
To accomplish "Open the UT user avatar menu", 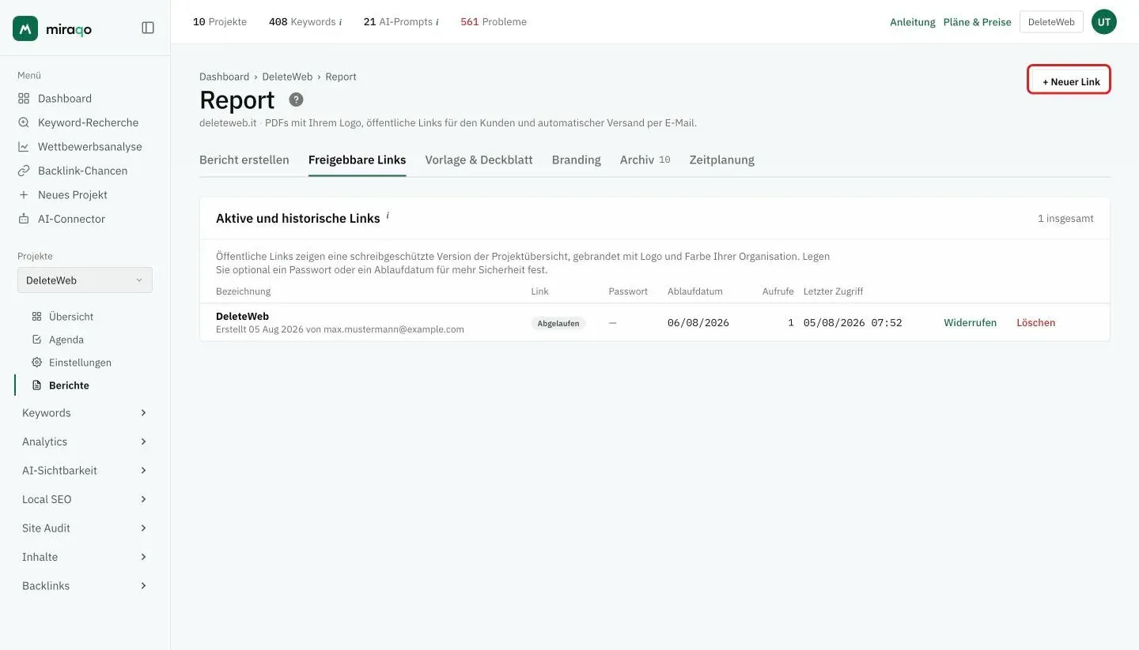I will tap(1104, 22).
